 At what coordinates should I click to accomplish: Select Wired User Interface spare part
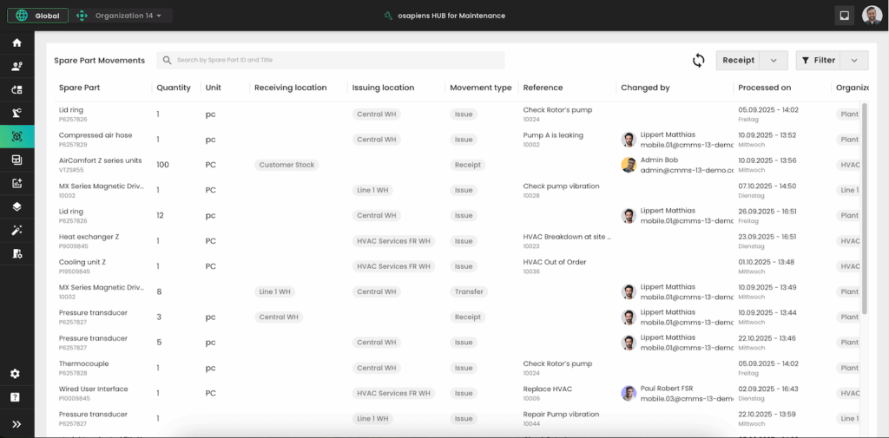[x=93, y=389]
